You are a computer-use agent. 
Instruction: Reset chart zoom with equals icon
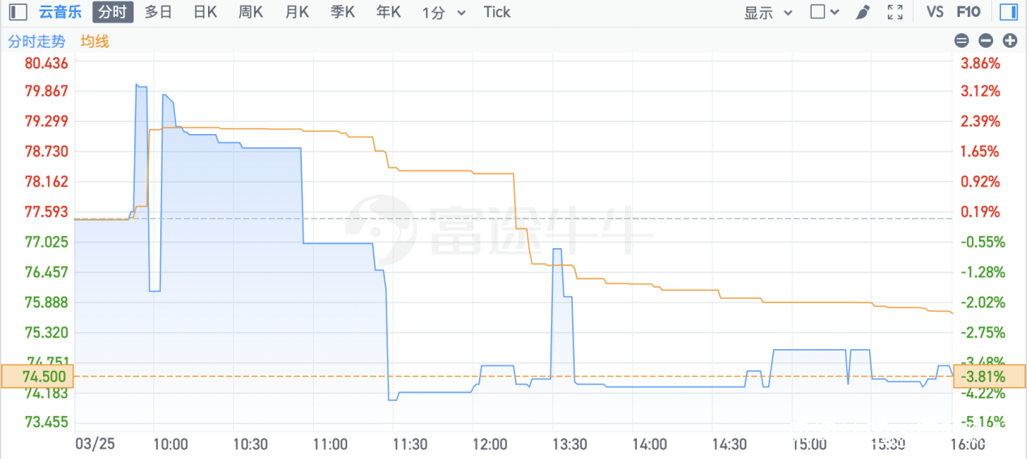961,40
